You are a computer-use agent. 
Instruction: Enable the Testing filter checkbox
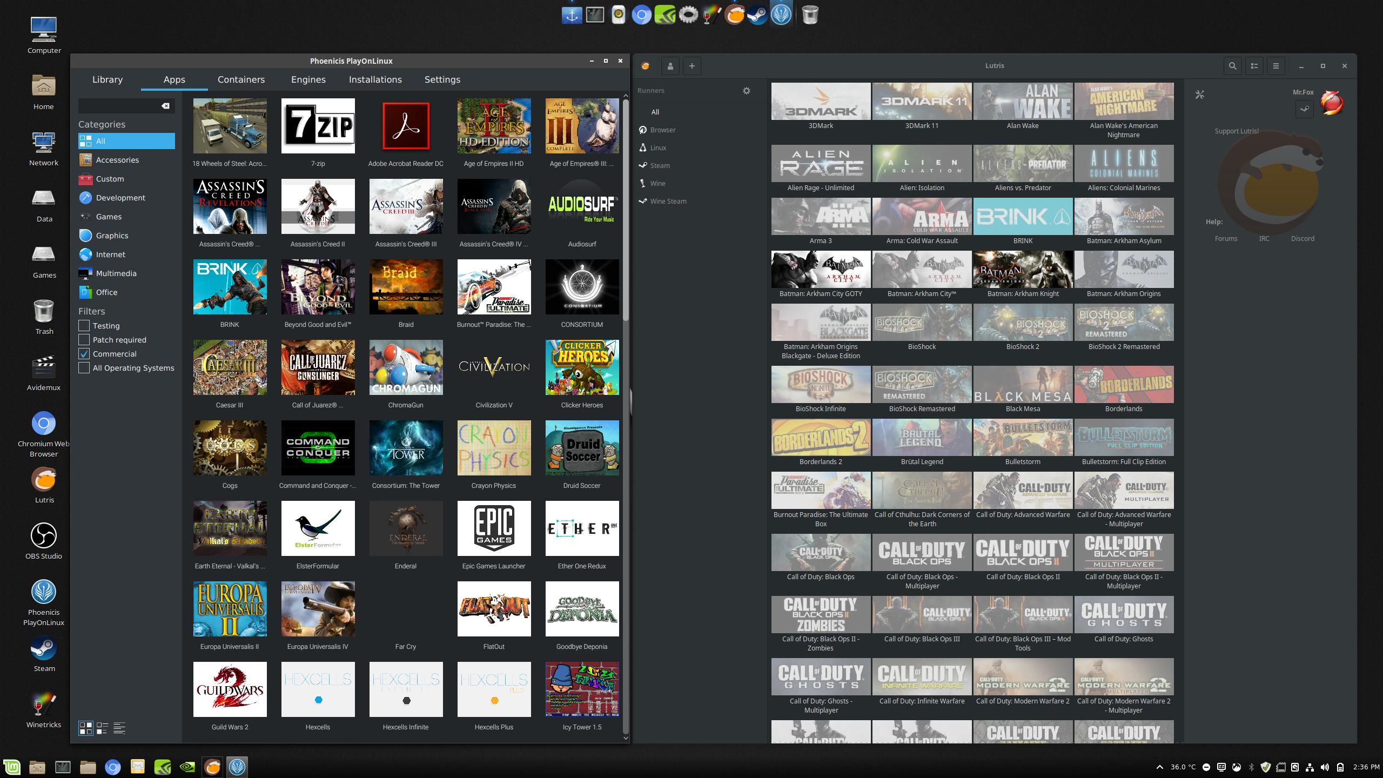coord(84,326)
